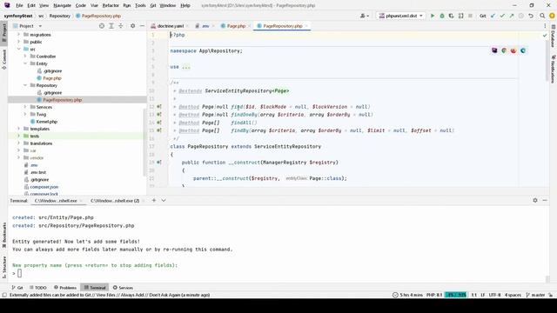Expand the tests folder

(19, 136)
